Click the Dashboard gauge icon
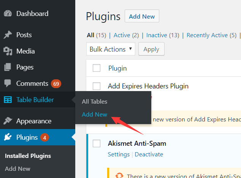This screenshot has width=241, height=178. [8, 14]
